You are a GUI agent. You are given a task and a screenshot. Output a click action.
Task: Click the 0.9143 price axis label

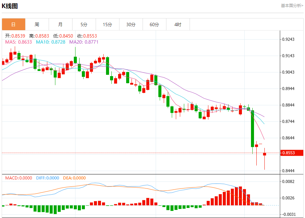[x=288, y=56]
